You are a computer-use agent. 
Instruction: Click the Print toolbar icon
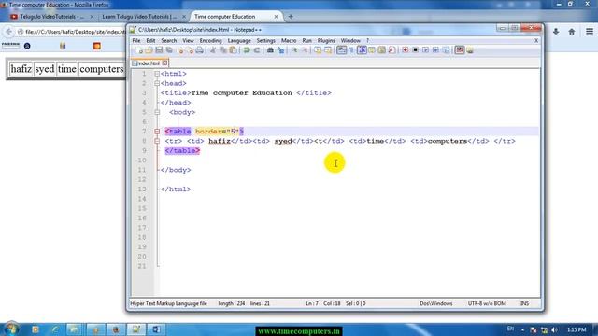tap(199, 50)
